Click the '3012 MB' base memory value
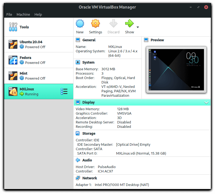215x194 pixels. point(108,69)
